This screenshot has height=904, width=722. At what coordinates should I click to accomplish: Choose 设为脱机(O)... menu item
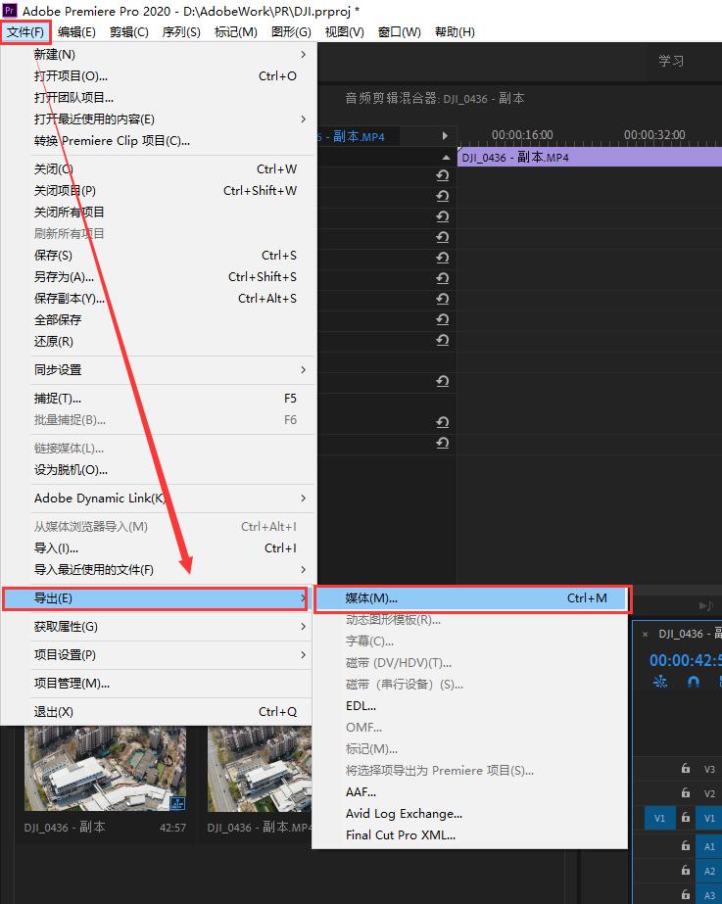pyautogui.click(x=159, y=470)
